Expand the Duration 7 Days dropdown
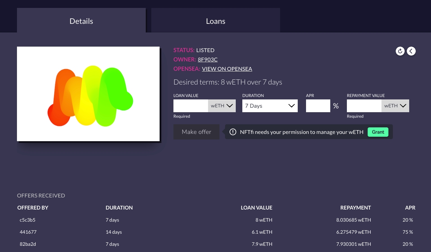Image resolution: width=431 pixels, height=252 pixels. coord(270,106)
